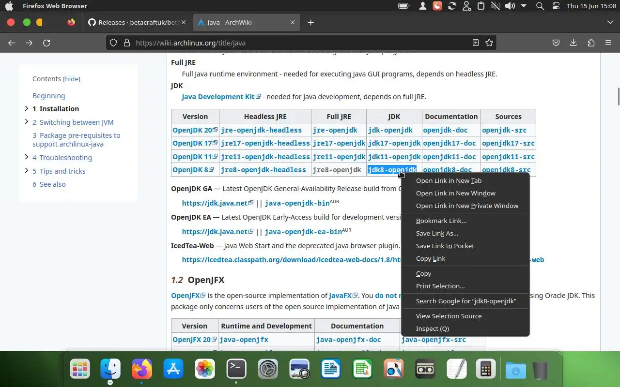Image resolution: width=620 pixels, height=387 pixels.
Task: Open the java-openjdk-ea-bin AUR link
Action: click(x=303, y=232)
